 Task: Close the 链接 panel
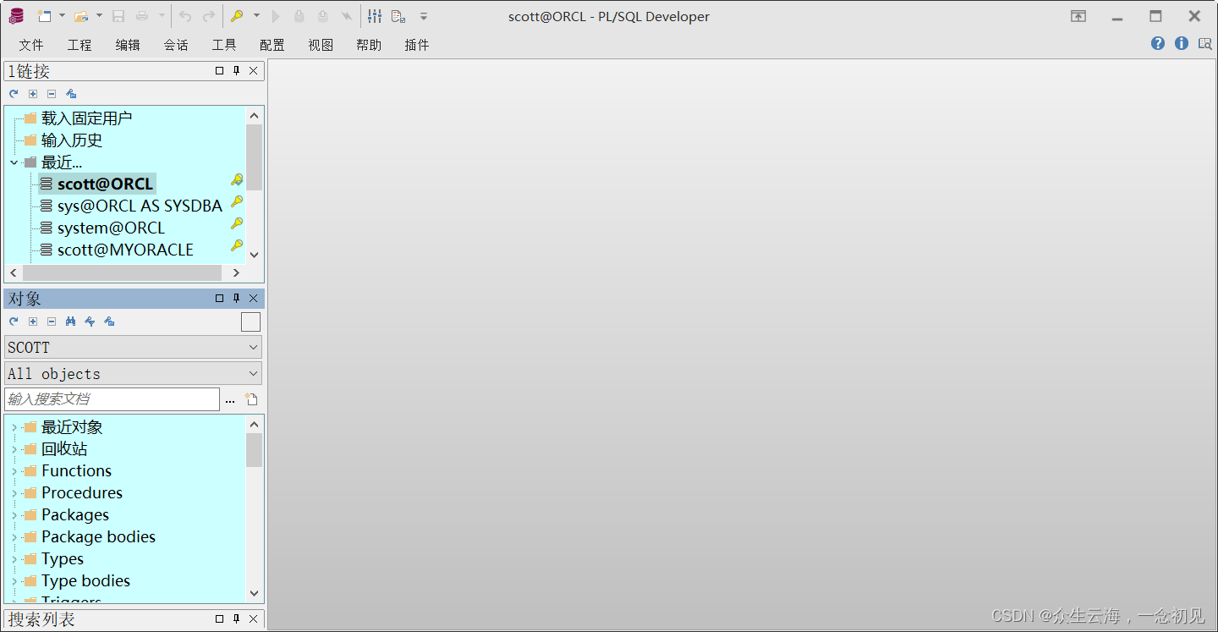pos(253,71)
